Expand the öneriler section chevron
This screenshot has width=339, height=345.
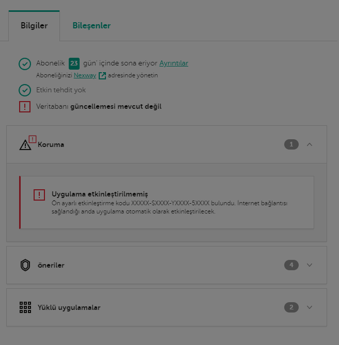point(310,265)
